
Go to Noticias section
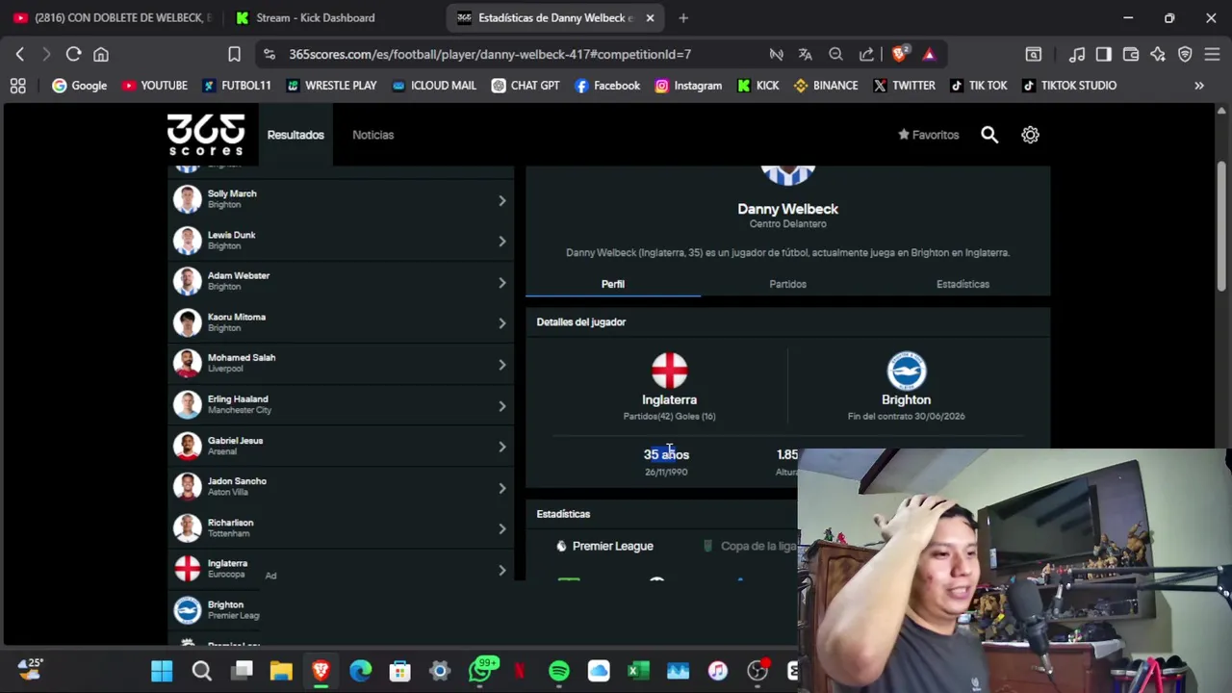tap(372, 135)
